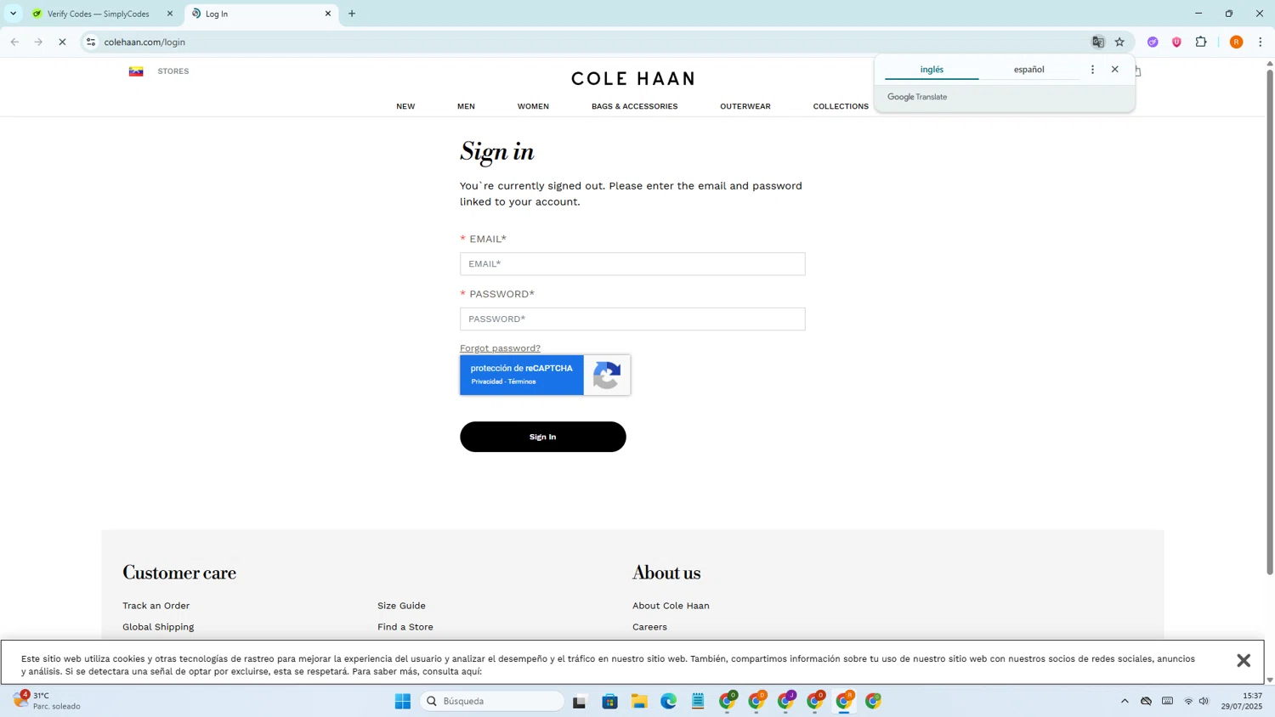Open the Notepad app in taskbar

tap(698, 701)
